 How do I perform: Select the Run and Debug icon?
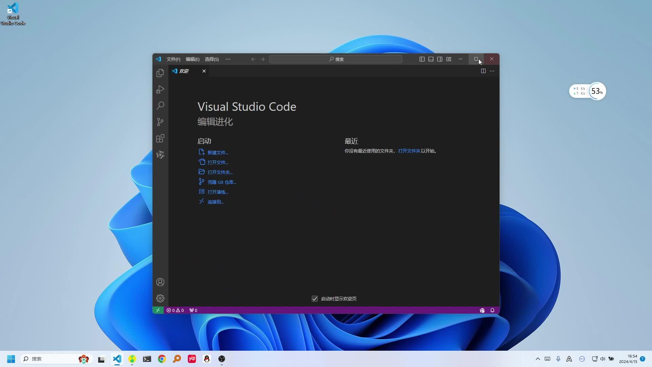(x=160, y=89)
